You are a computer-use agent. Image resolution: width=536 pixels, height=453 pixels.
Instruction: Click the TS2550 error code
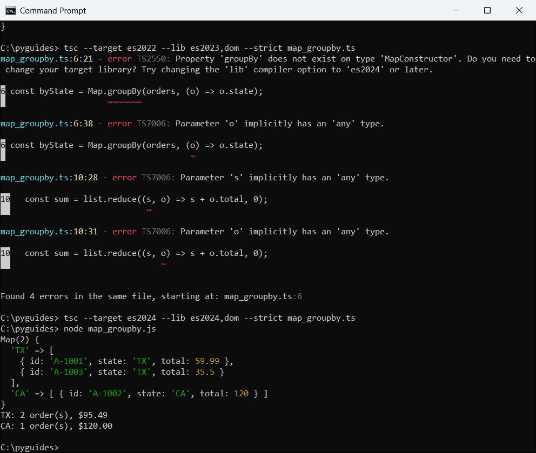click(x=153, y=59)
